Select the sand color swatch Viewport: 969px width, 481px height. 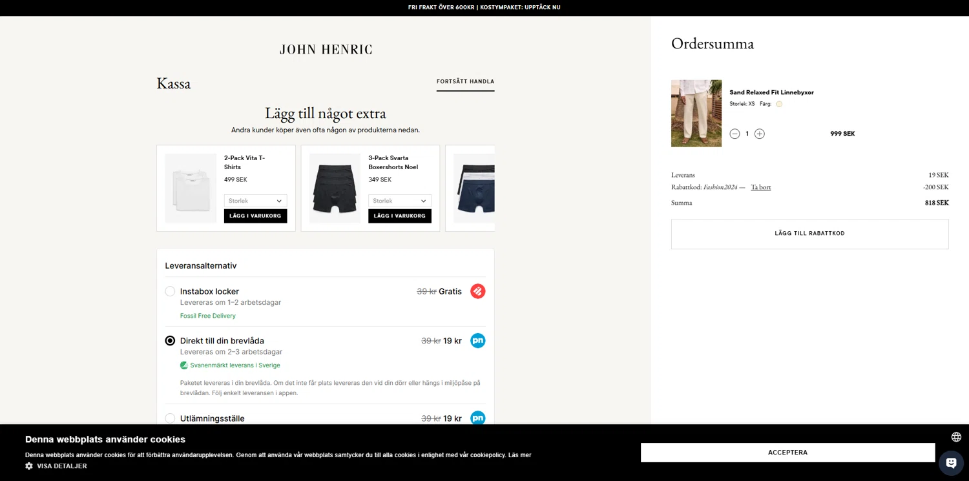(779, 104)
